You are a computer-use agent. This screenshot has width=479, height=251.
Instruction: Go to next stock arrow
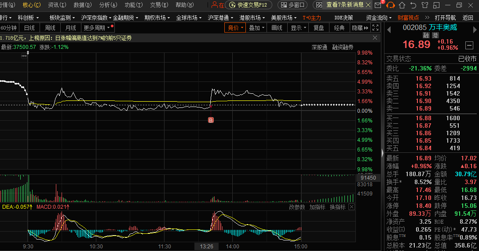[x=475, y=30]
